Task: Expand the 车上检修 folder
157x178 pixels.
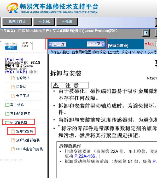Action: (x=17, y=105)
